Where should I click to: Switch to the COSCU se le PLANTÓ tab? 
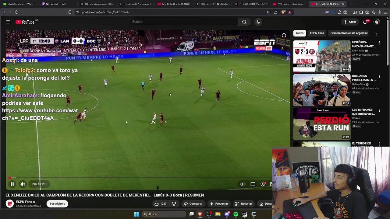click(x=174, y=4)
